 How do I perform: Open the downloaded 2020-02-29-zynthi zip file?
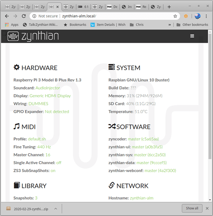coord(27,209)
